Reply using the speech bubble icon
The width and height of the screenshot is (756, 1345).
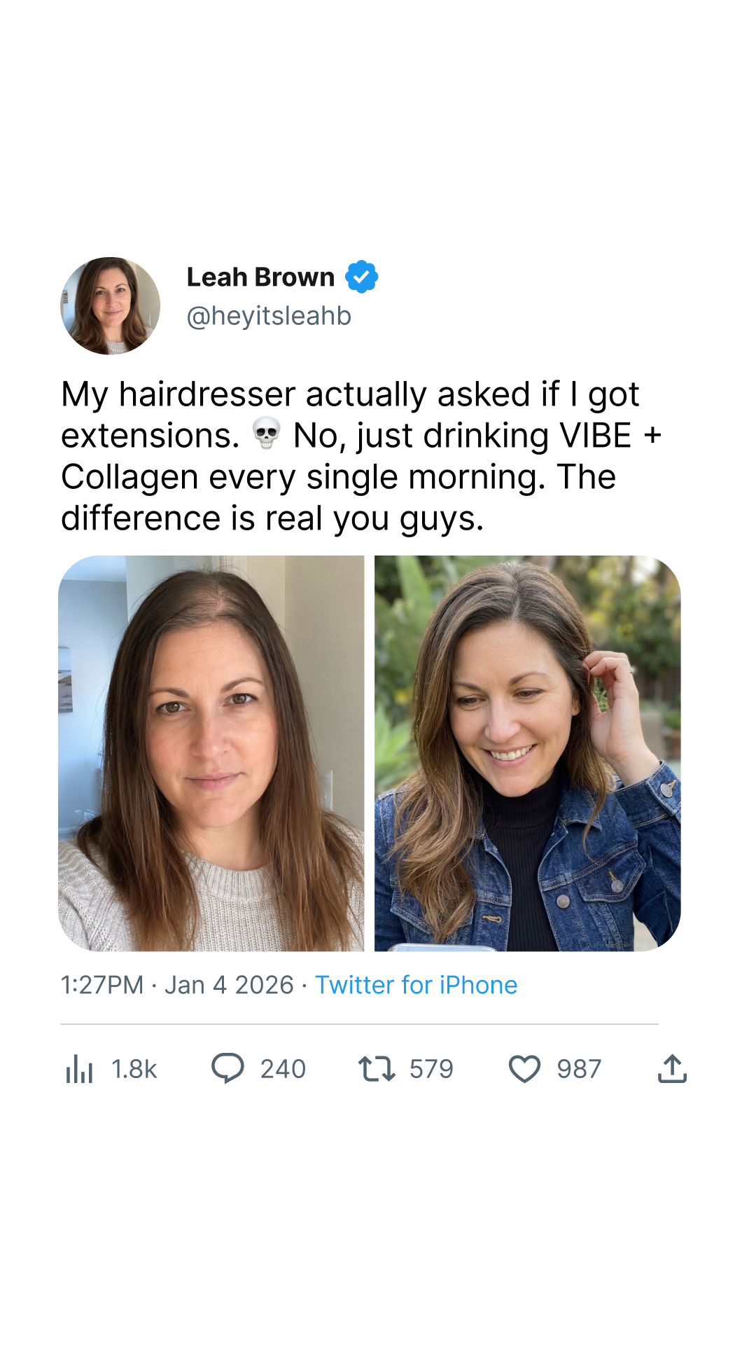click(227, 1069)
